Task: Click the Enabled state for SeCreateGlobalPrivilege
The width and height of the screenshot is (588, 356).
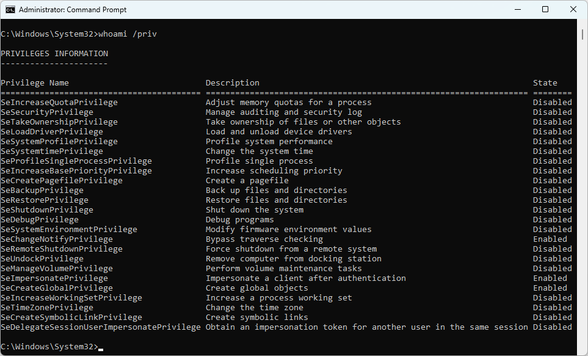Action: [x=550, y=288]
